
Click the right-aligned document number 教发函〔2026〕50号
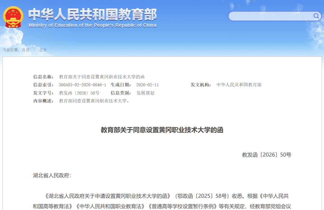[266, 155]
